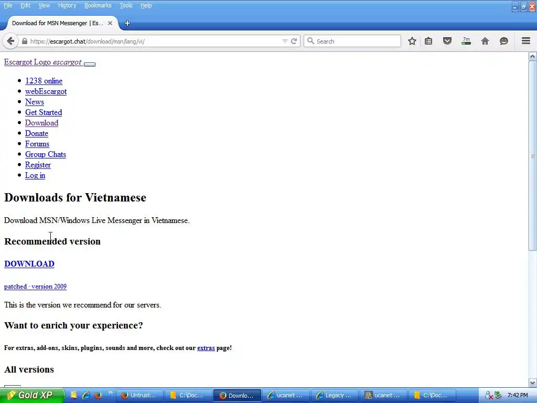Open the Gold XP Start button
Image resolution: width=537 pixels, height=403 pixels.
click(x=32, y=395)
